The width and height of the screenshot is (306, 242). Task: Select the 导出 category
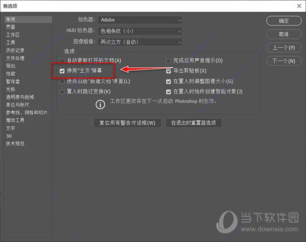11,66
